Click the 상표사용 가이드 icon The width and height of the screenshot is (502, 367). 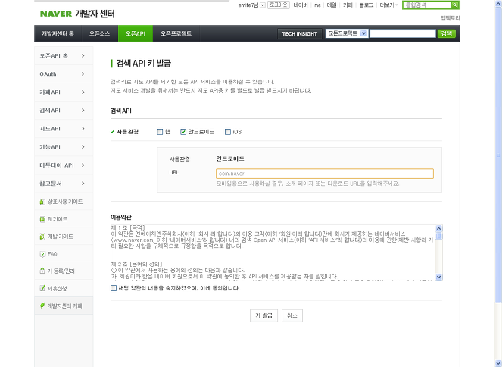(42, 202)
